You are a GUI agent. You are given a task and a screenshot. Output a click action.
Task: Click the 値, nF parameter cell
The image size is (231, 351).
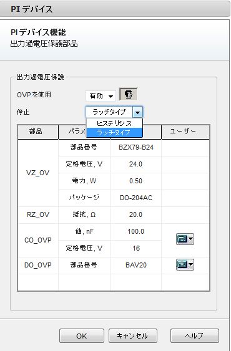84,232
